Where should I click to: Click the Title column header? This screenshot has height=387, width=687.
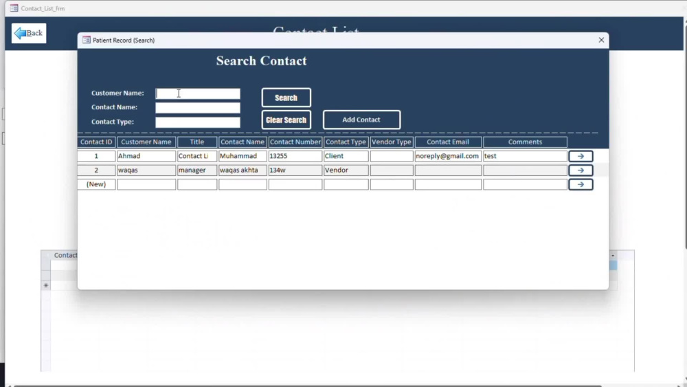(197, 142)
